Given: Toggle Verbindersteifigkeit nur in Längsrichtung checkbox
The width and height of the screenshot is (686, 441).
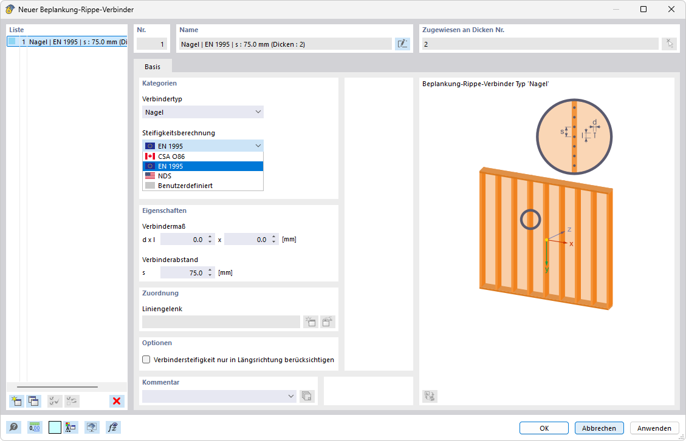Looking at the screenshot, I should (146, 360).
